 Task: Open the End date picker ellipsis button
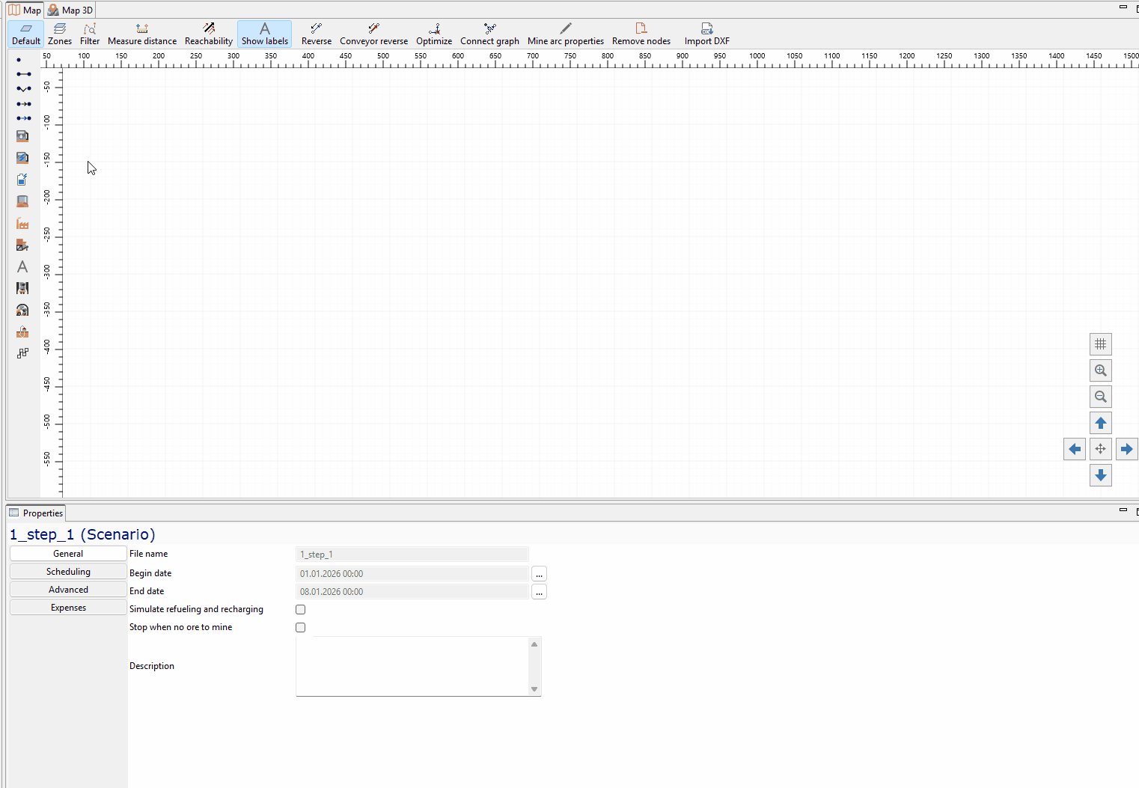539,592
